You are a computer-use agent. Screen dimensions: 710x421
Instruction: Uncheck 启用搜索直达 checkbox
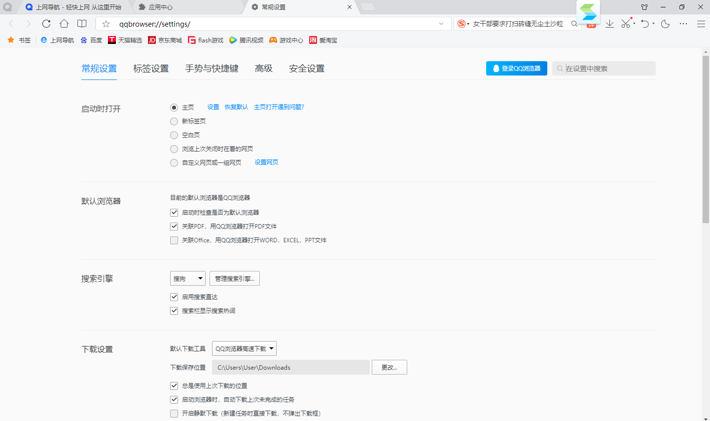pyautogui.click(x=174, y=297)
